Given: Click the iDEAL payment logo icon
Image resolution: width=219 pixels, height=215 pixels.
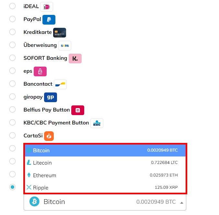Looking at the screenshot, I should click(x=47, y=7).
